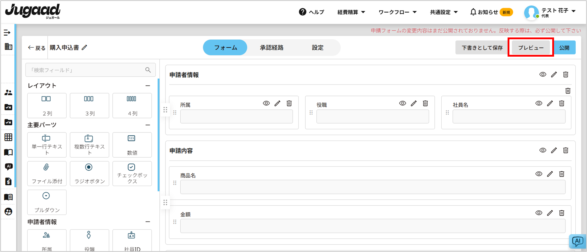The width and height of the screenshot is (587, 252).
Task: Open the 経費精算 dropdown menu
Action: (351, 12)
